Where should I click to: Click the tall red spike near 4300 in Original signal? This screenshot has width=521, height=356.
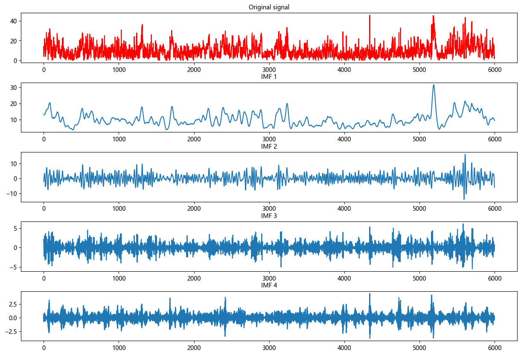[370, 16]
